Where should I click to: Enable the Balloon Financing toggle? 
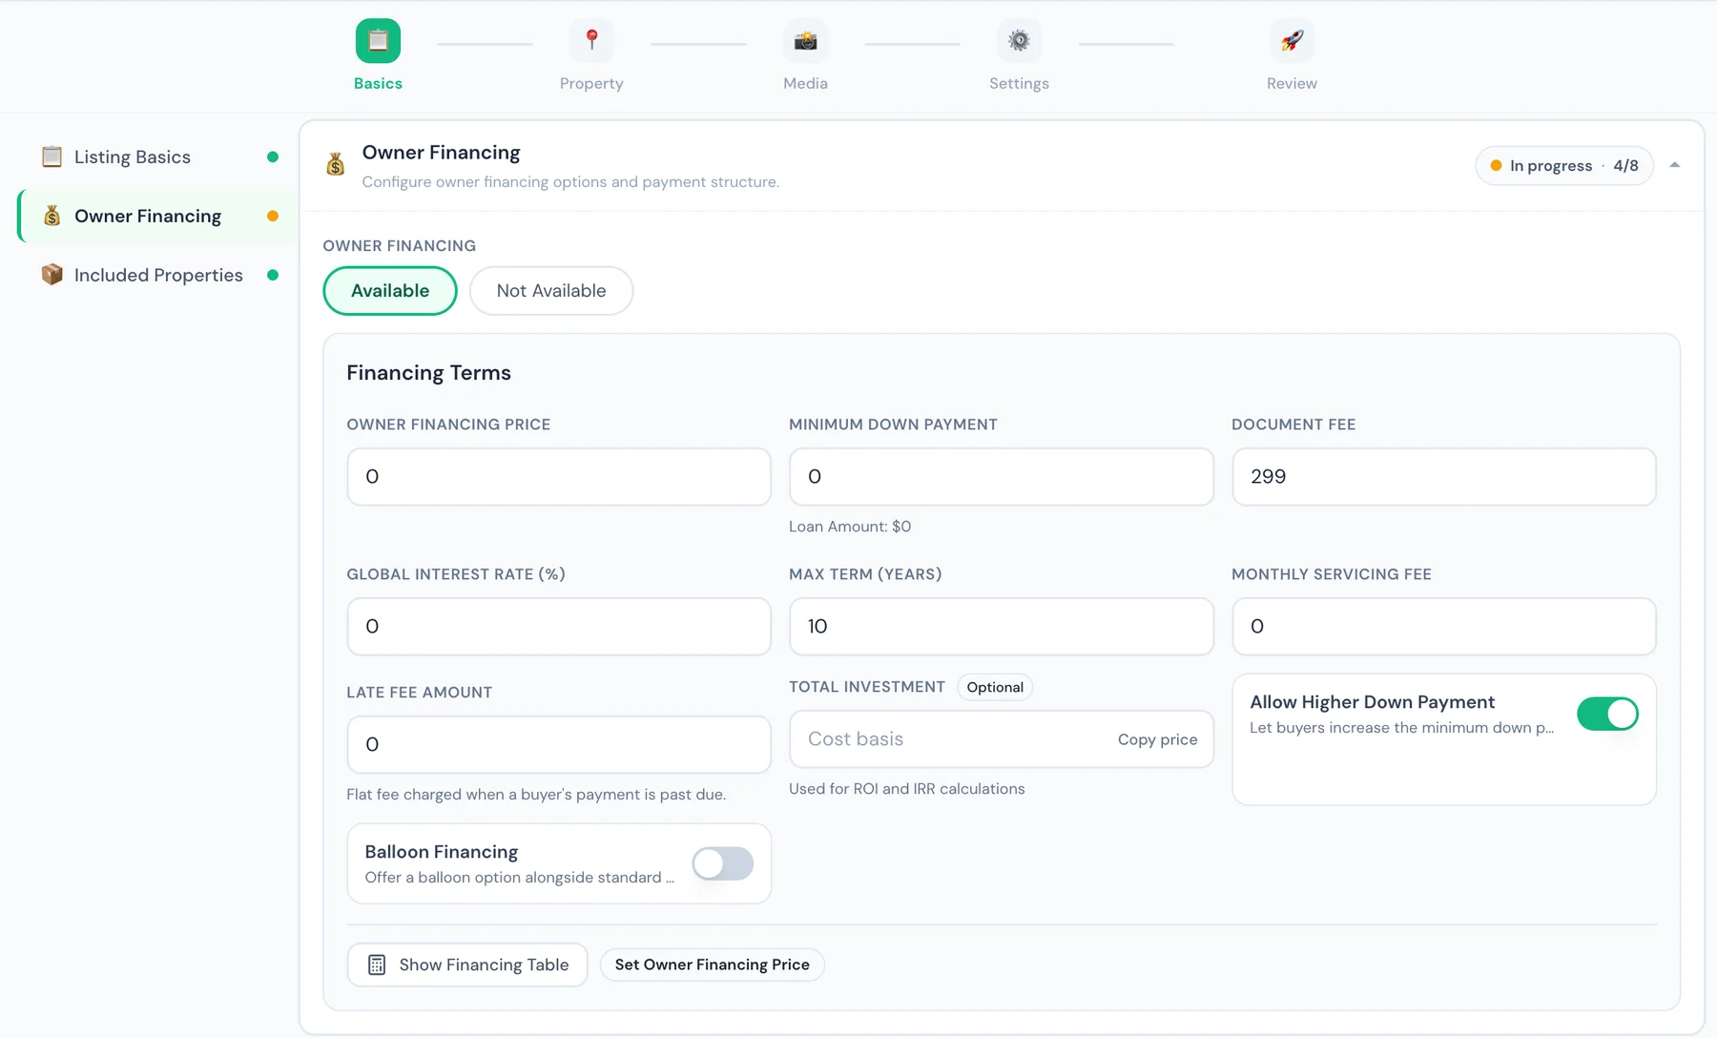coord(722,863)
